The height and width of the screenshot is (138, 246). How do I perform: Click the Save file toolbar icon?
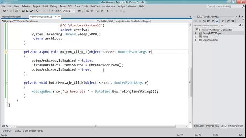(27, 11)
